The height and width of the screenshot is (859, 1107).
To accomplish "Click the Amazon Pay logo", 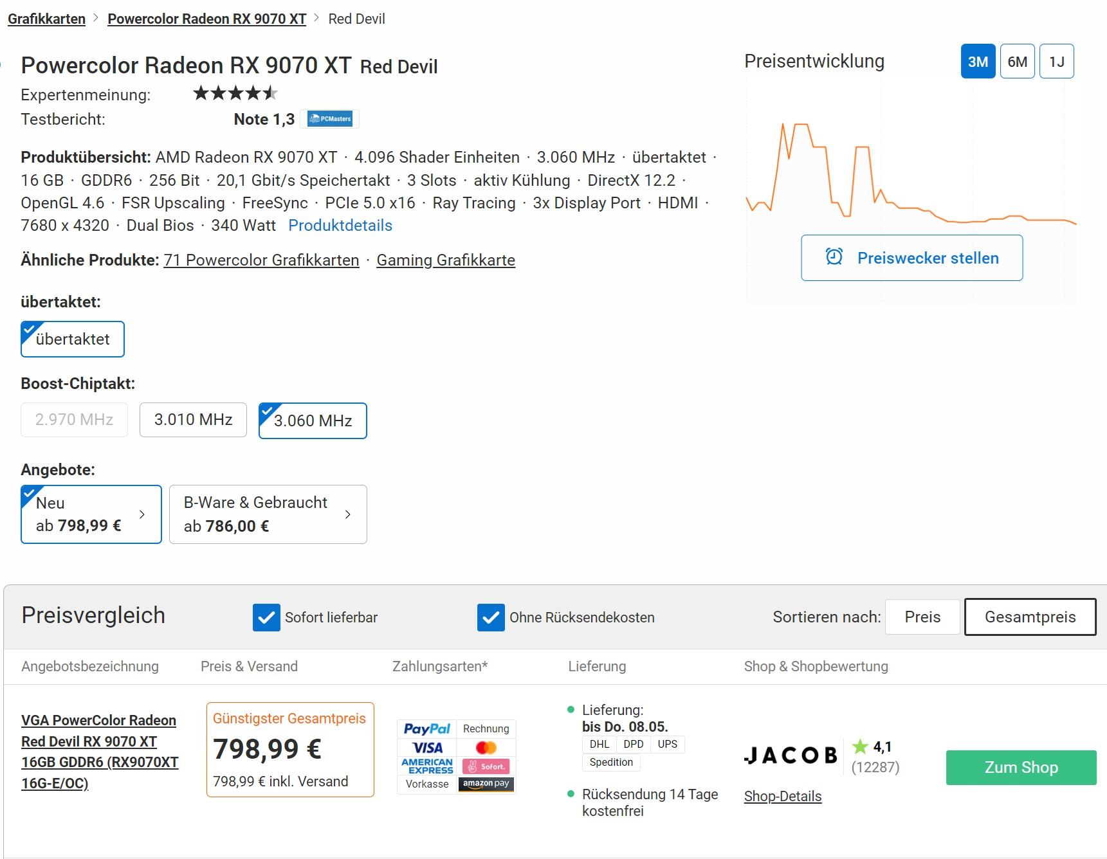I will (486, 784).
